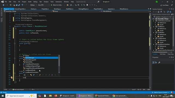The image size is (175, 98).
Task: Open the notifications icon in status bar
Action: 172,93
